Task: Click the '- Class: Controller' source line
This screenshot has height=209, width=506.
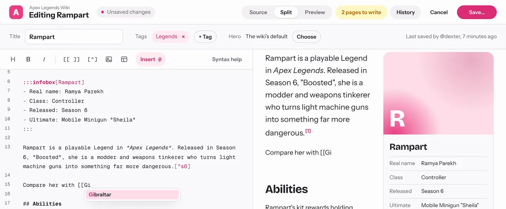Action: point(53,101)
